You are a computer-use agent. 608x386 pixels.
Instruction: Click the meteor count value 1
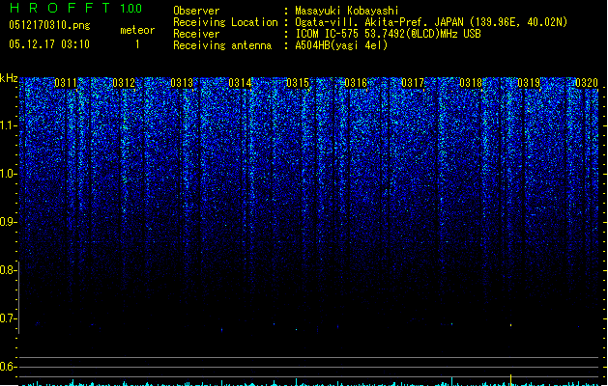pos(137,44)
